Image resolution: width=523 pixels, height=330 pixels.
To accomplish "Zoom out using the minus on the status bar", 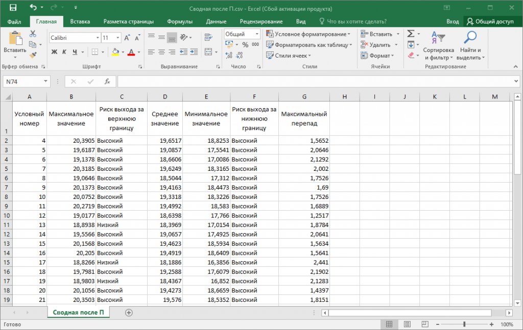I will click(438, 324).
